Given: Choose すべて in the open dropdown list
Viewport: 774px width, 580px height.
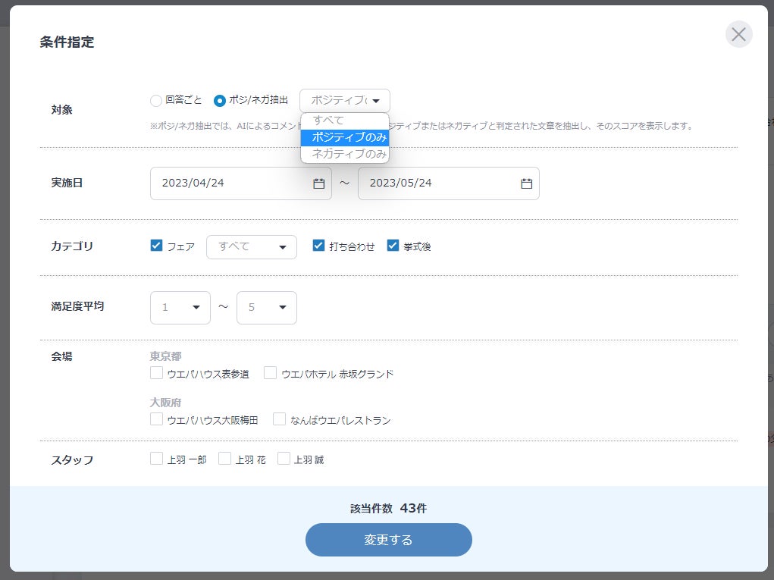Looking at the screenshot, I should (345, 121).
